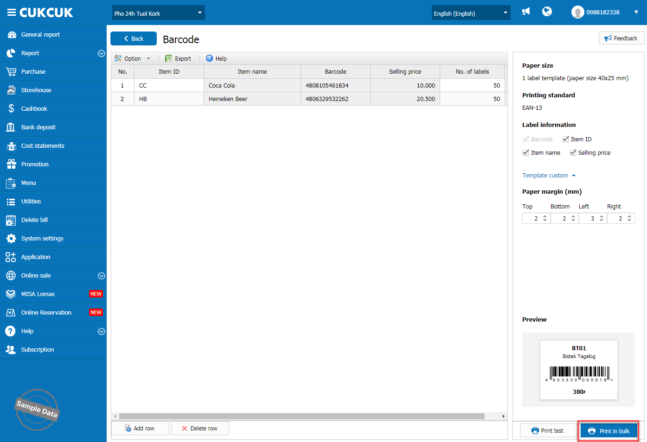This screenshot has height=442, width=647.
Task: Uncheck the Item ID label checkbox
Action: click(566, 139)
